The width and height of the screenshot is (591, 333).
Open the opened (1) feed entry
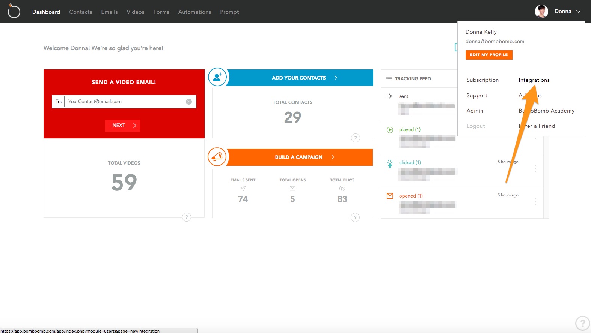tap(411, 196)
